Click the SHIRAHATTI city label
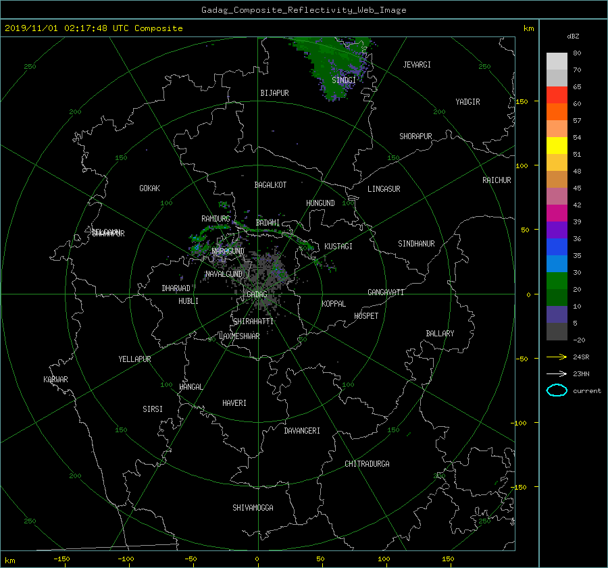 253,321
